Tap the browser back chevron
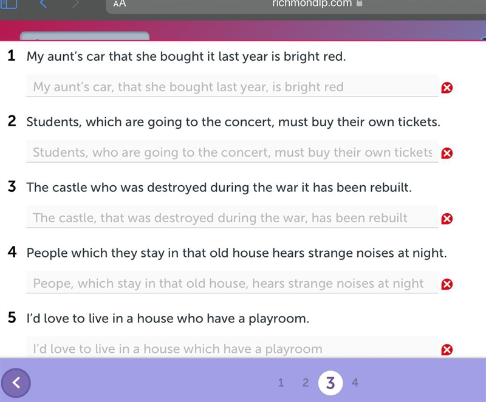The image size is (486, 402). point(43,4)
